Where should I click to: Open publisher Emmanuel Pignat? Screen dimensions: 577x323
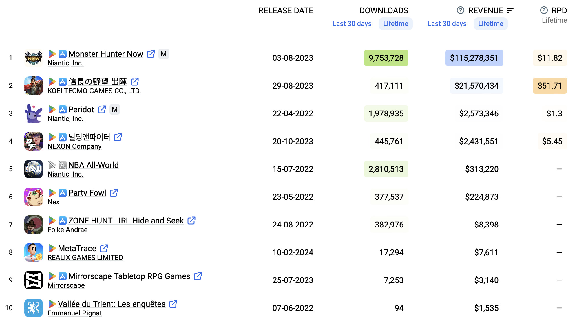pos(75,313)
